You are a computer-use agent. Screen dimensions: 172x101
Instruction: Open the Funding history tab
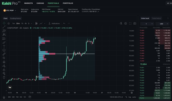(15, 18)
